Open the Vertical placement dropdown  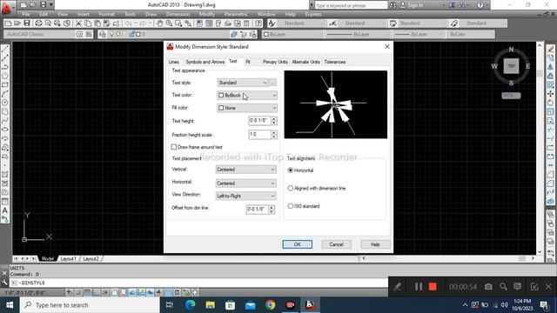(245, 170)
